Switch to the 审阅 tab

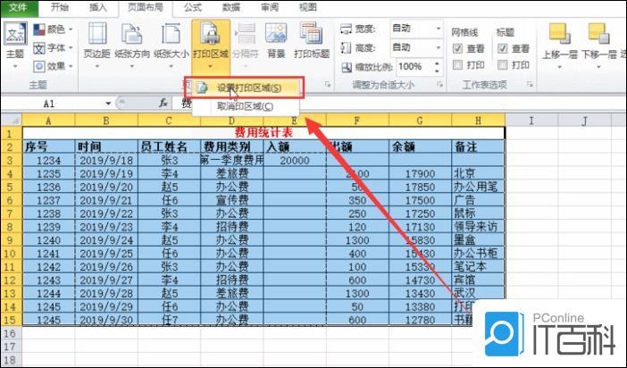pyautogui.click(x=270, y=8)
